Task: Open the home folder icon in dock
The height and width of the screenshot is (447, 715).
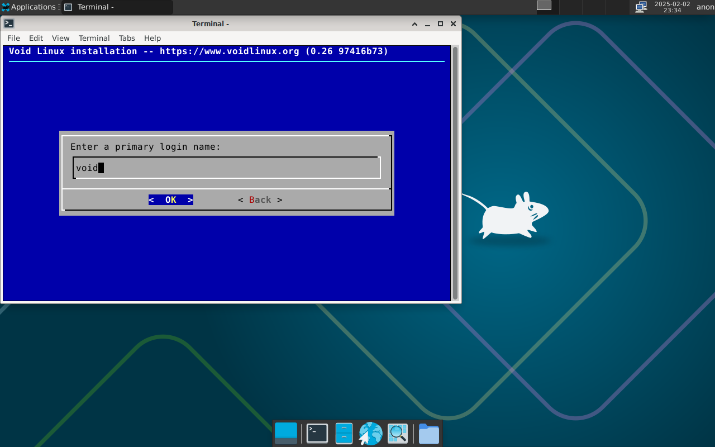Action: [x=428, y=434]
